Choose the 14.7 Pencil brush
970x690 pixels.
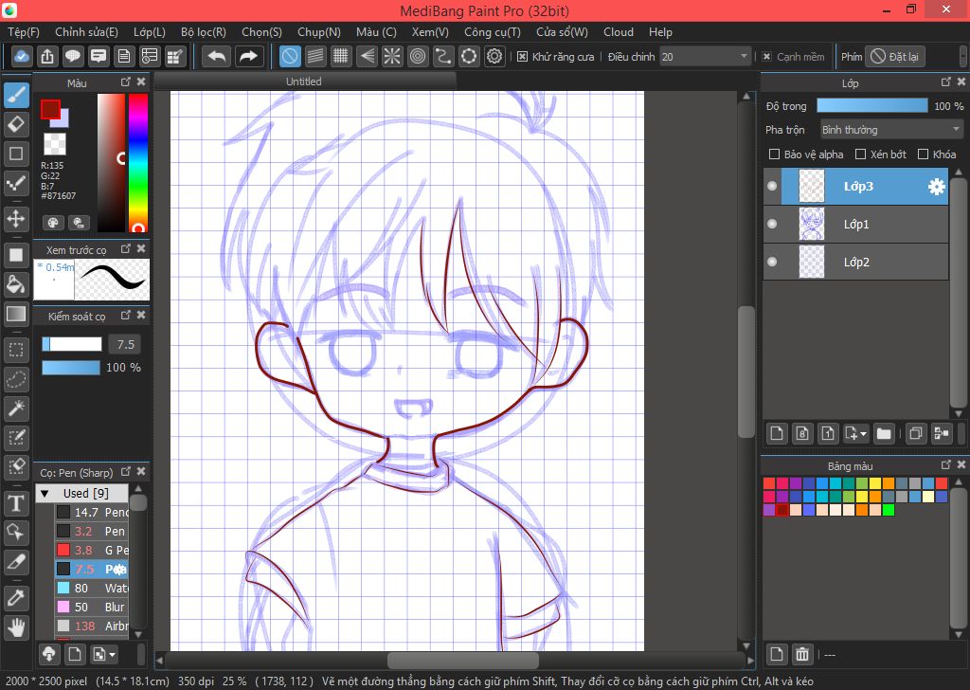92,512
